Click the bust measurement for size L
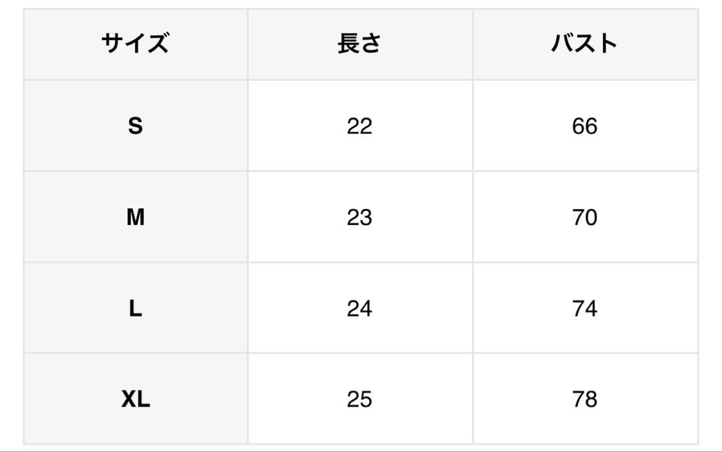Image resolution: width=722 pixels, height=452 pixels. (584, 308)
